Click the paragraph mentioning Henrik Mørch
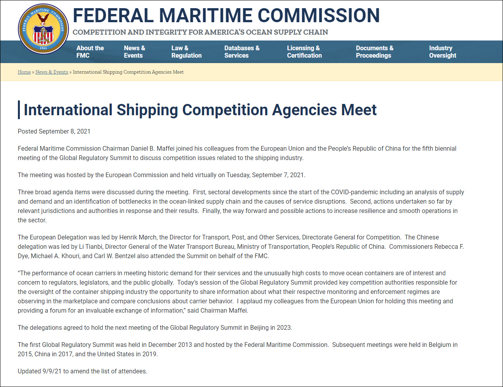This screenshot has height=387, width=503. [241, 246]
